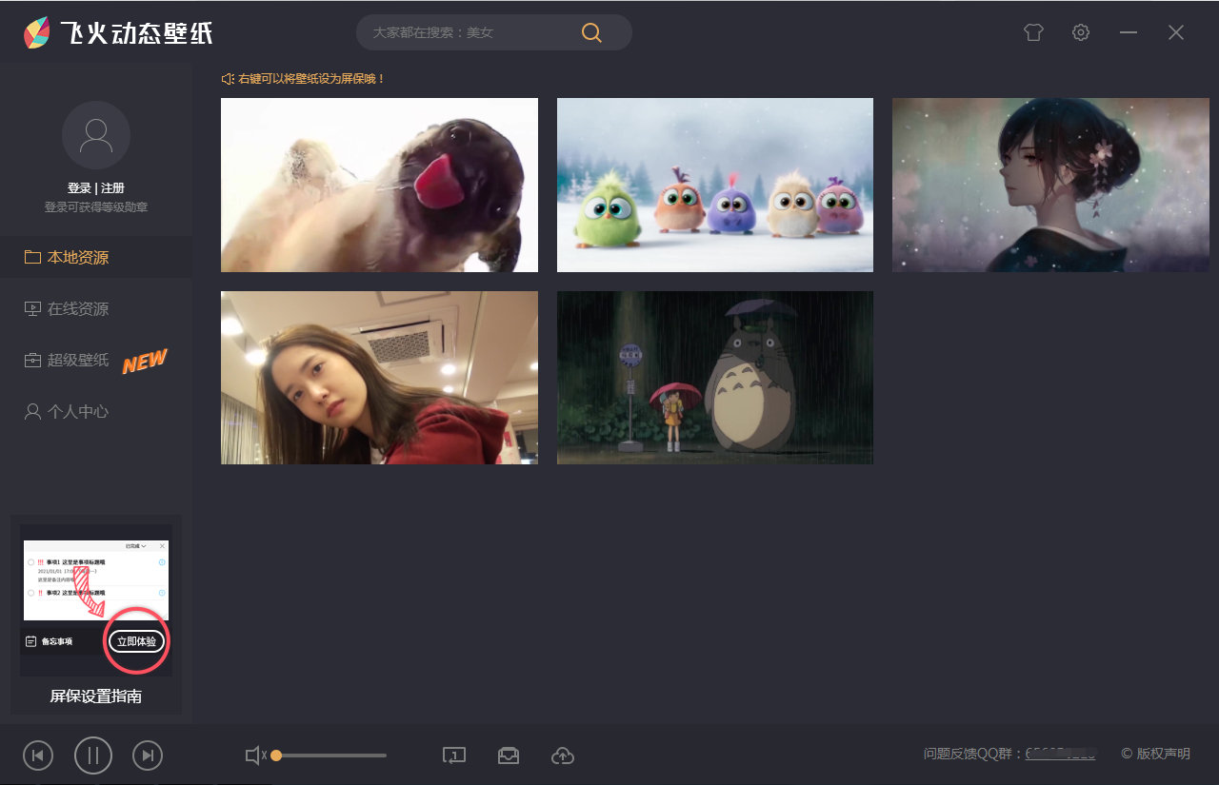Mute the wallpaper sound speaker icon

(x=255, y=756)
